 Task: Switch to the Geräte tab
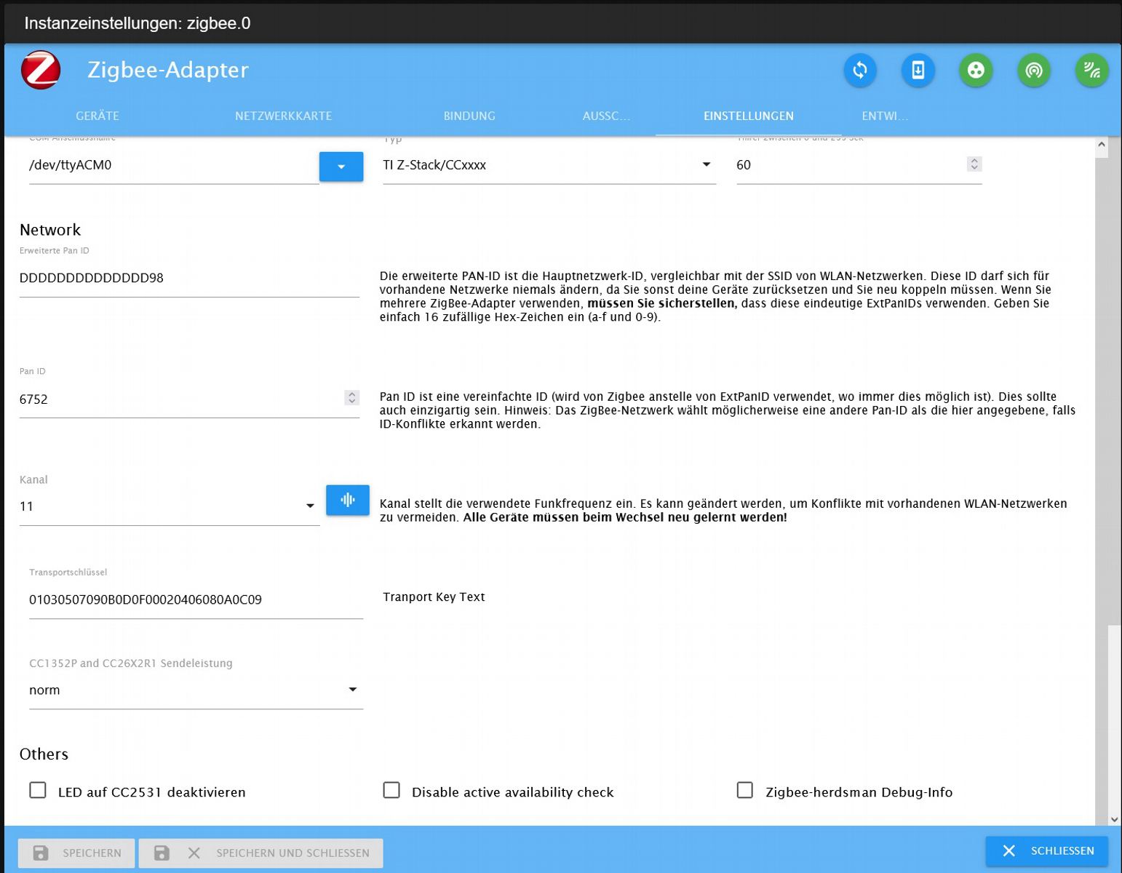click(98, 116)
